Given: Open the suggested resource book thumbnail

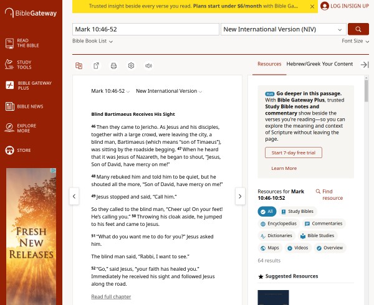Looking at the screenshot, I should (273, 298).
